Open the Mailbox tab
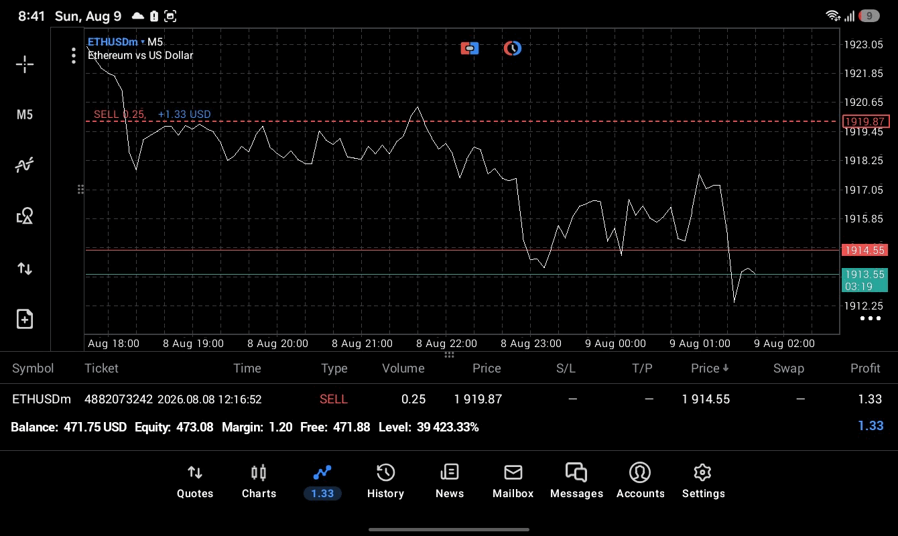898x536 pixels. (513, 482)
